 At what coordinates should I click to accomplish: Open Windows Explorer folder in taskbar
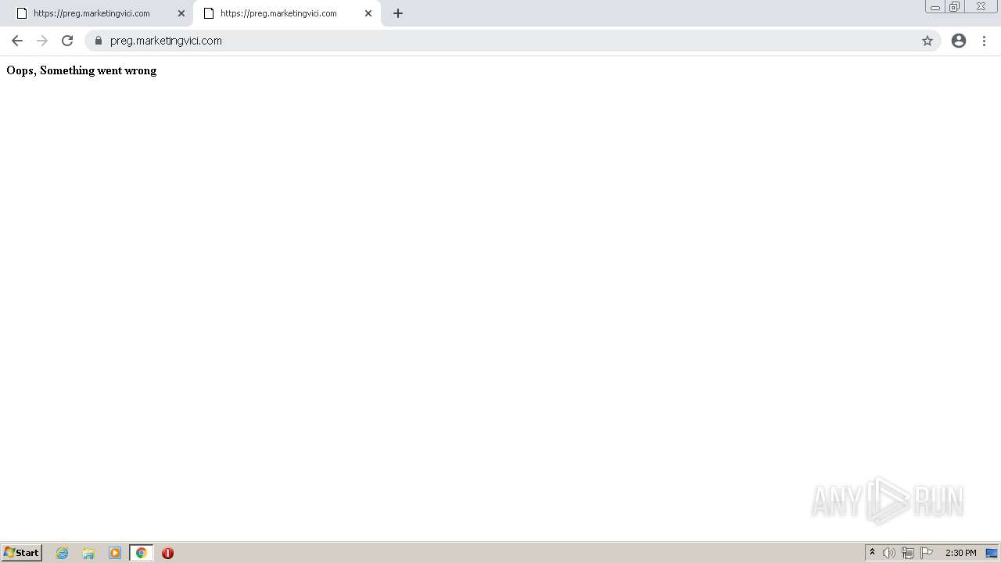coord(88,553)
